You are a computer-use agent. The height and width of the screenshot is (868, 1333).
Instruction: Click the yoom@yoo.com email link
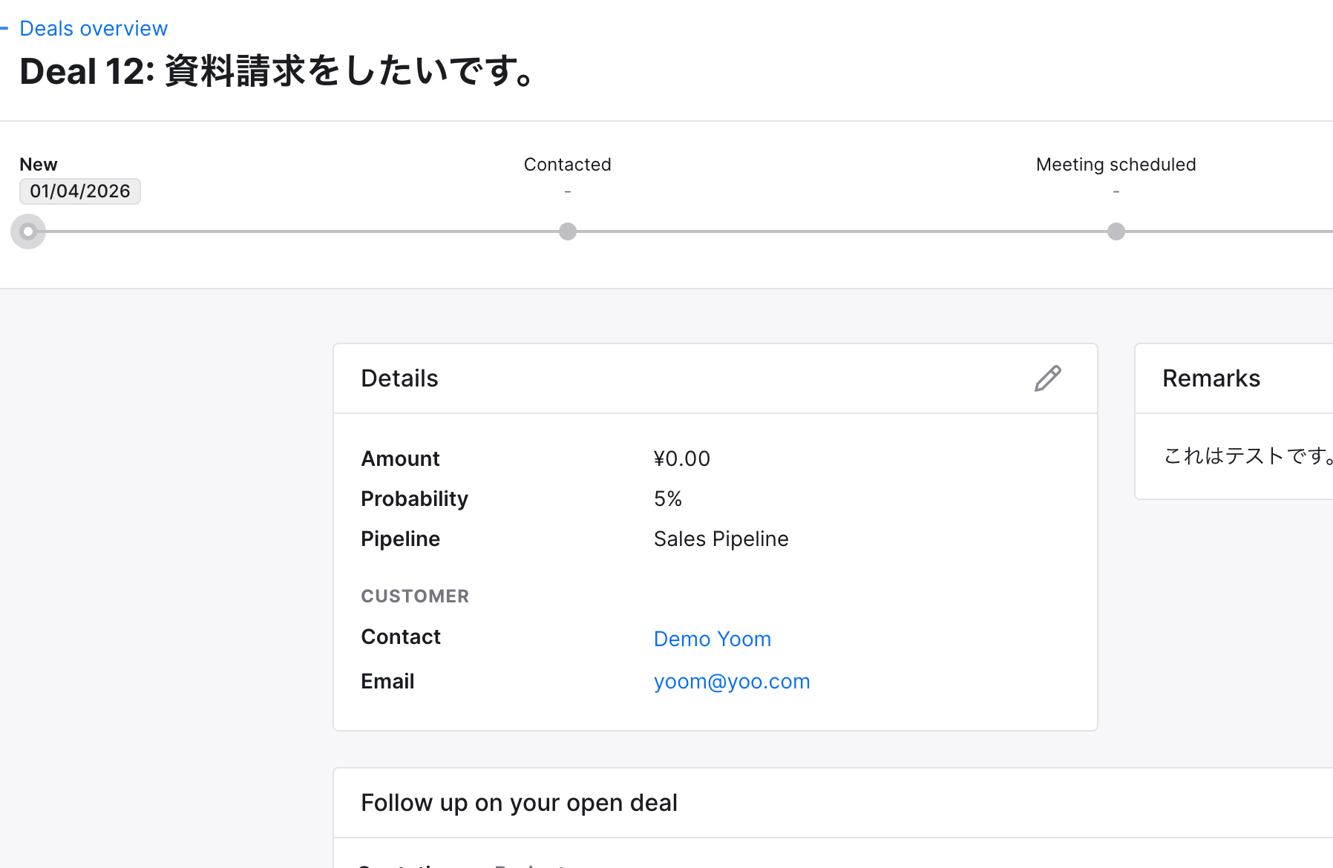point(731,681)
